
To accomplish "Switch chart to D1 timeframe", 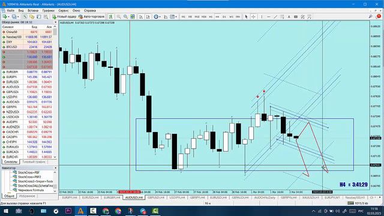I will (x=224, y=17).
